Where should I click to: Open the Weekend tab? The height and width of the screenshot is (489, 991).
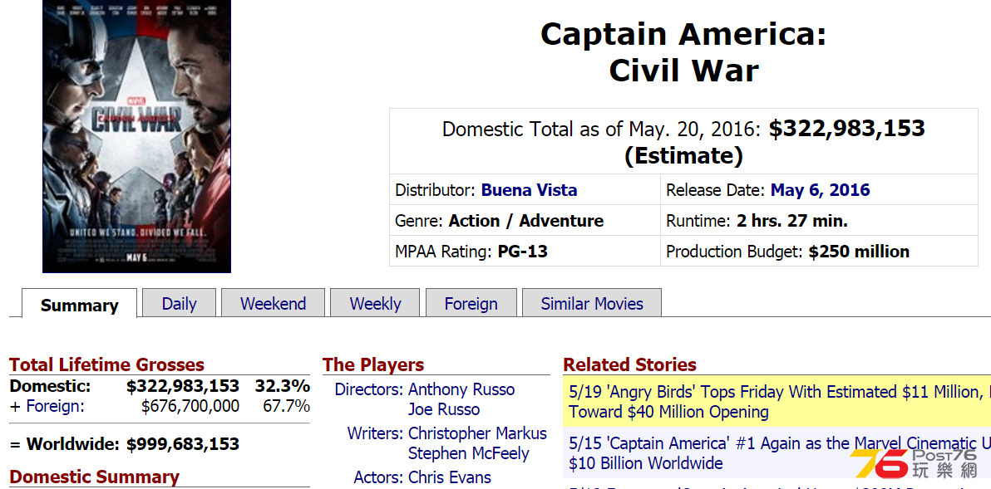point(273,303)
